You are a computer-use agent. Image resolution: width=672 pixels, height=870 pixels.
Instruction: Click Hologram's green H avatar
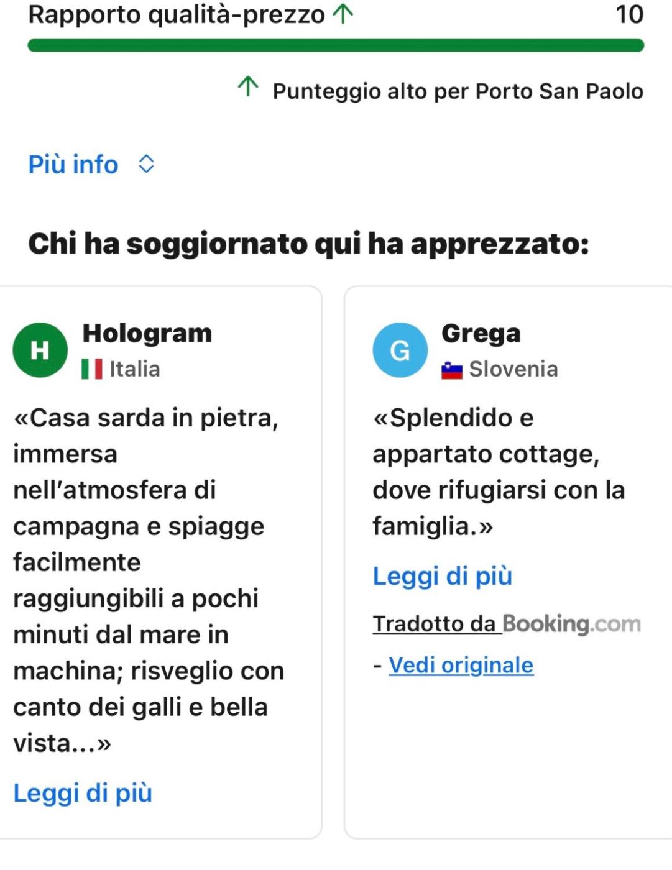click(x=40, y=350)
